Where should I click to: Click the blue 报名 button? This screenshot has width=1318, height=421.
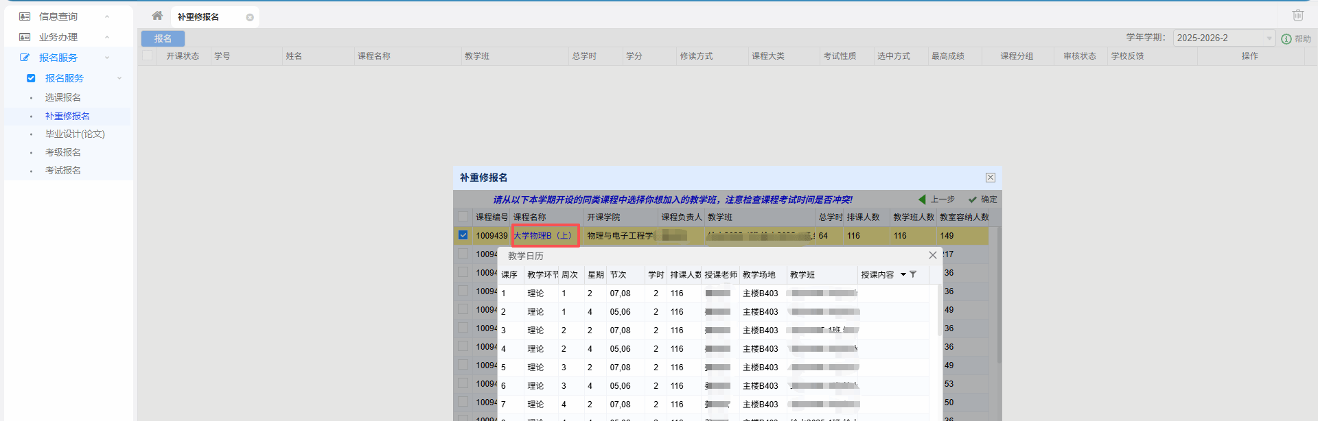pos(163,38)
